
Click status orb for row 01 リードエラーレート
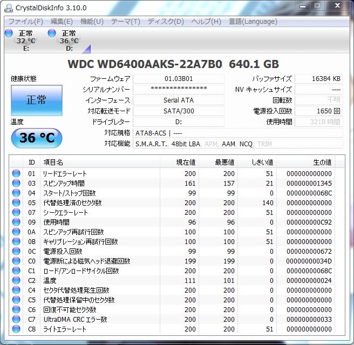(16, 173)
